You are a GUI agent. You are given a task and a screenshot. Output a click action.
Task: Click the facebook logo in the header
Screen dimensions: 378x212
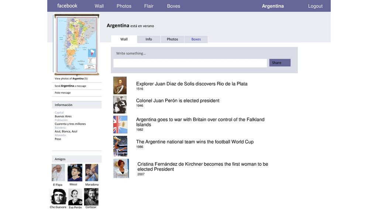[x=67, y=6]
